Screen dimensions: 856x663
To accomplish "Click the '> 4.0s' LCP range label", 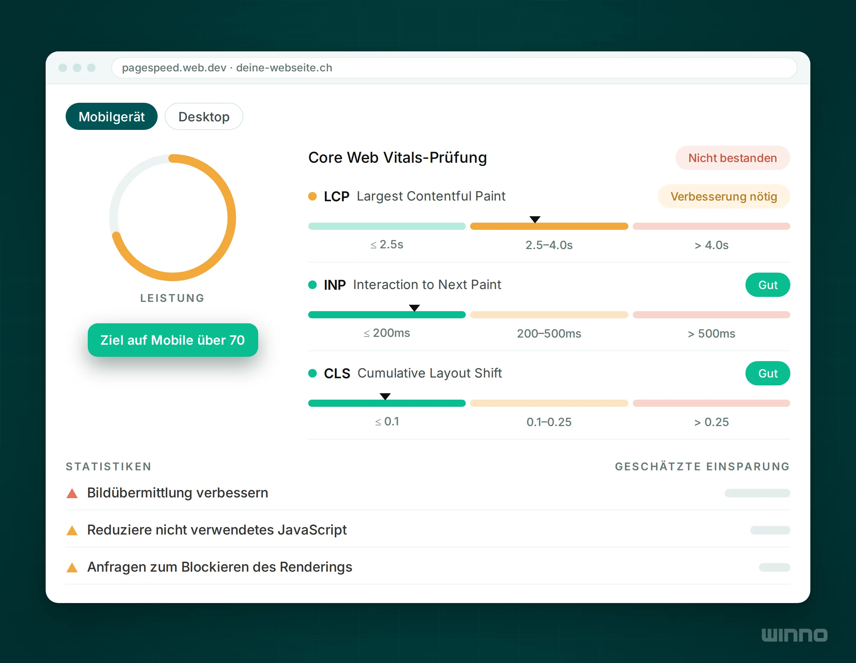I will pos(712,246).
